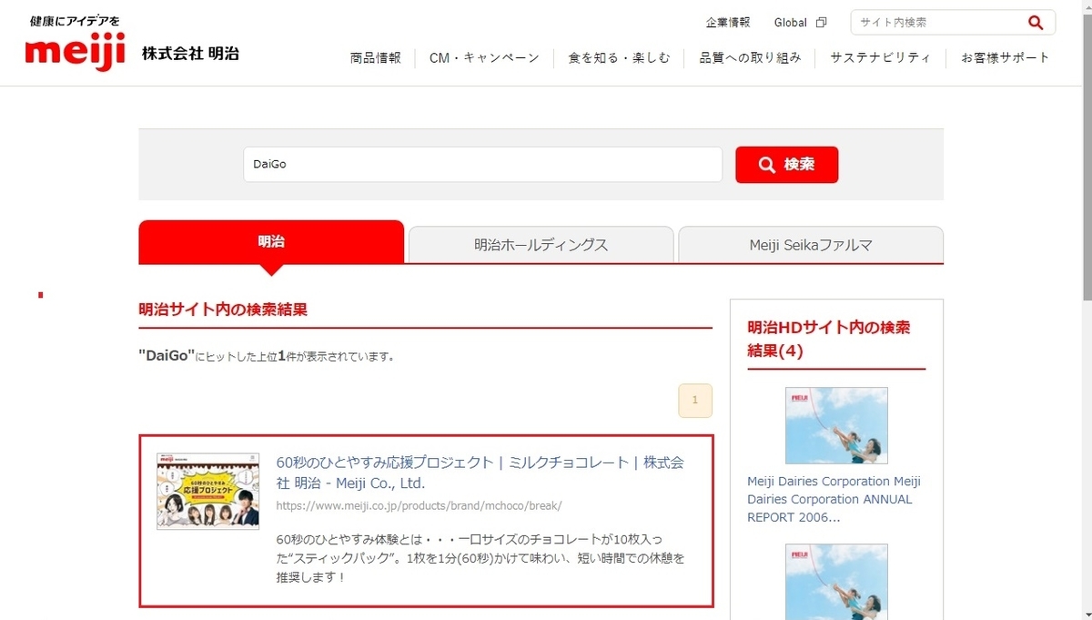Open the お客様サポート menu
Viewport: 1092px width, 620px height.
[x=1005, y=57]
